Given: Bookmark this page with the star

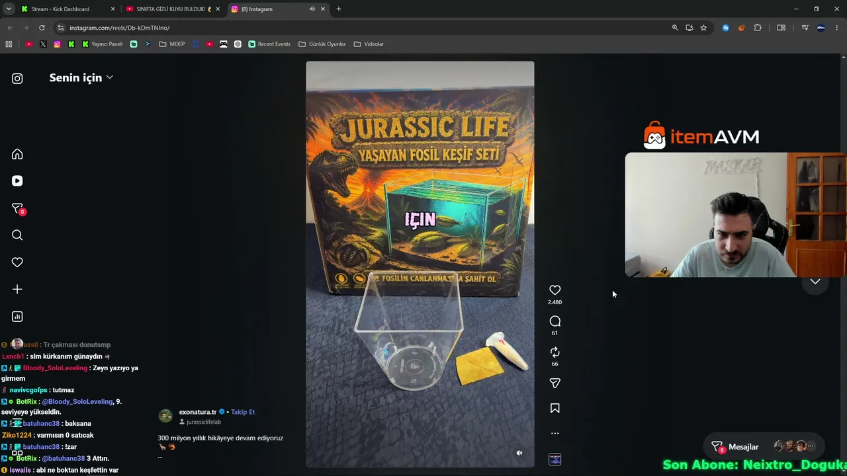Looking at the screenshot, I should 703,28.
